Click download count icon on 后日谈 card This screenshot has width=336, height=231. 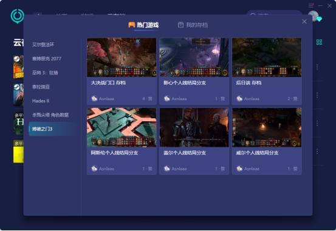pyautogui.click(x=295, y=99)
